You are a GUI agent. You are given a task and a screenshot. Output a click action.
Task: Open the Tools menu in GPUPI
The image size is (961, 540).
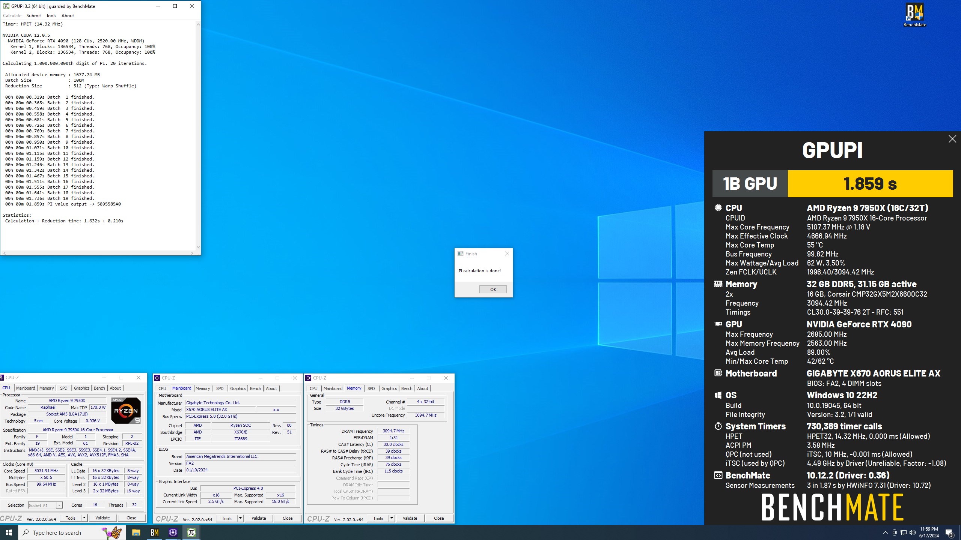tap(51, 16)
